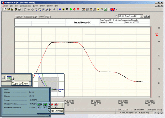
Task: Toggle the checkbox left of the device selector
Action: point(116,16)
